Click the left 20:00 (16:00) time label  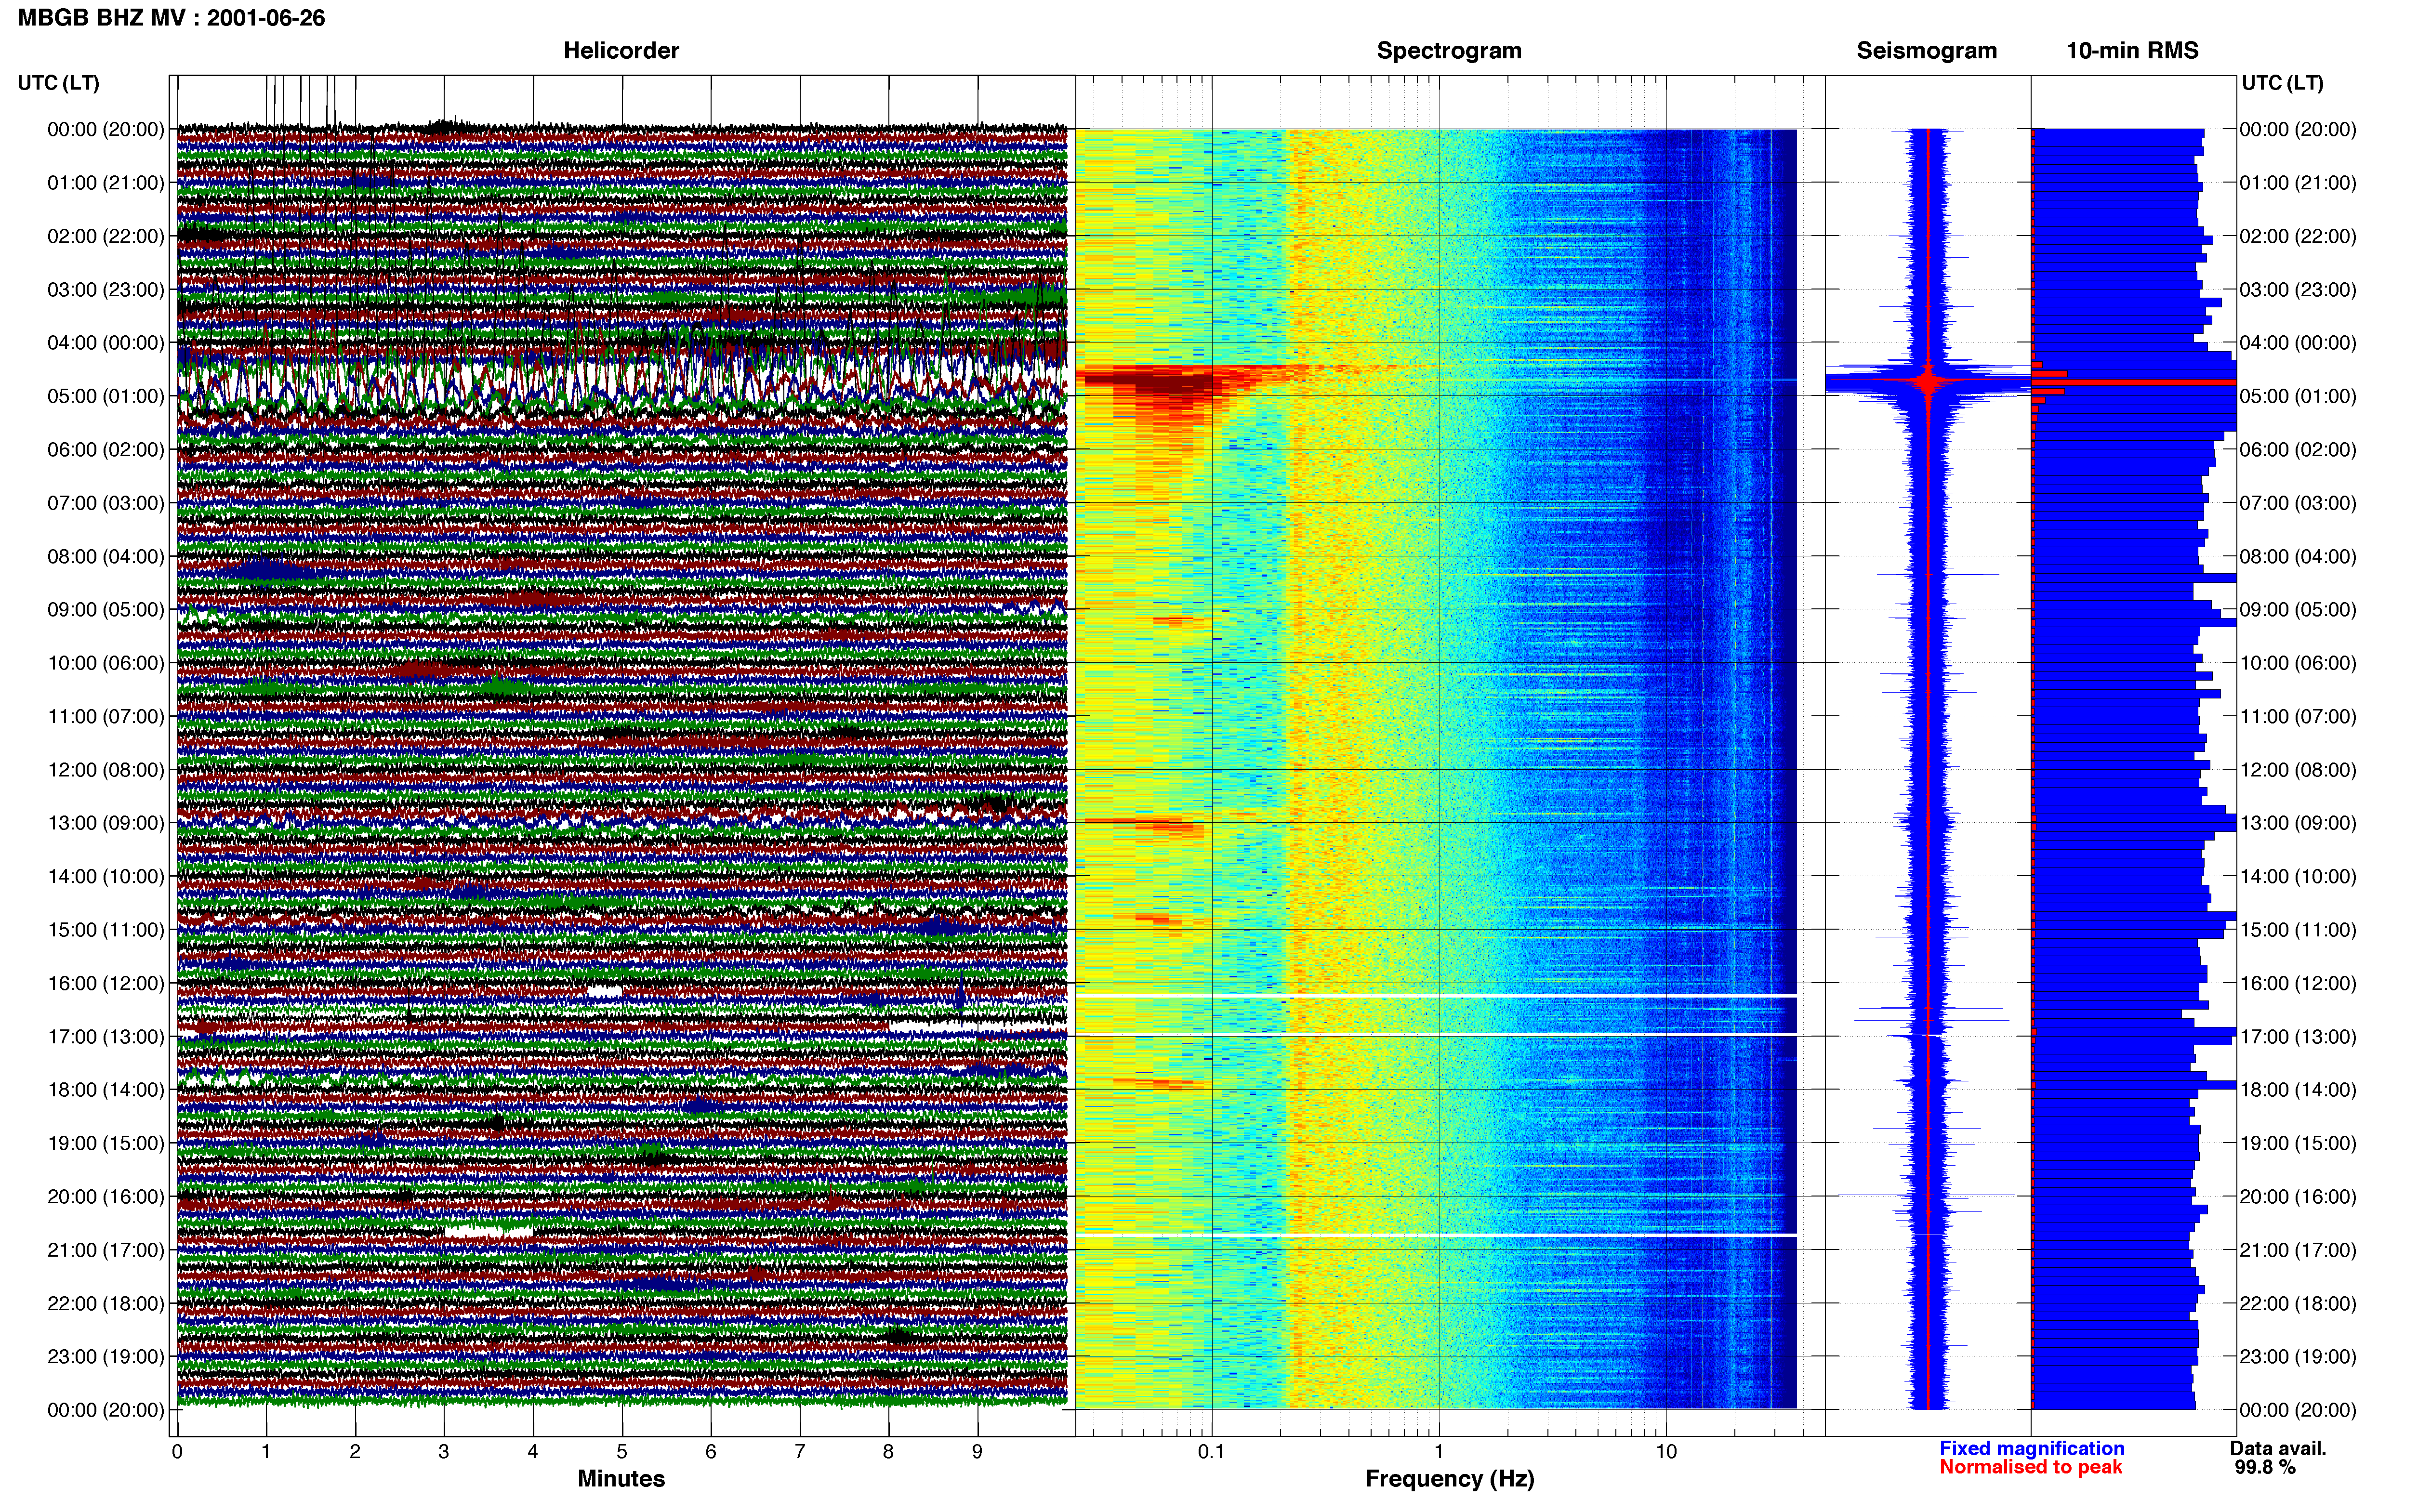point(106,1197)
